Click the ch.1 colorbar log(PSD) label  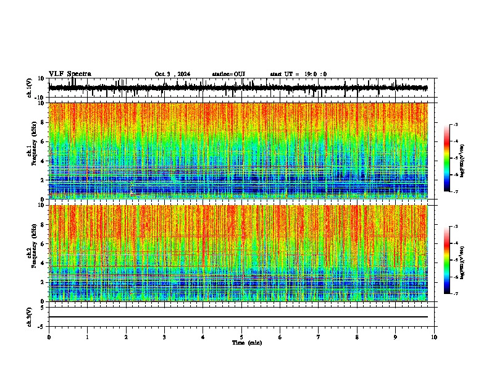(x=462, y=161)
